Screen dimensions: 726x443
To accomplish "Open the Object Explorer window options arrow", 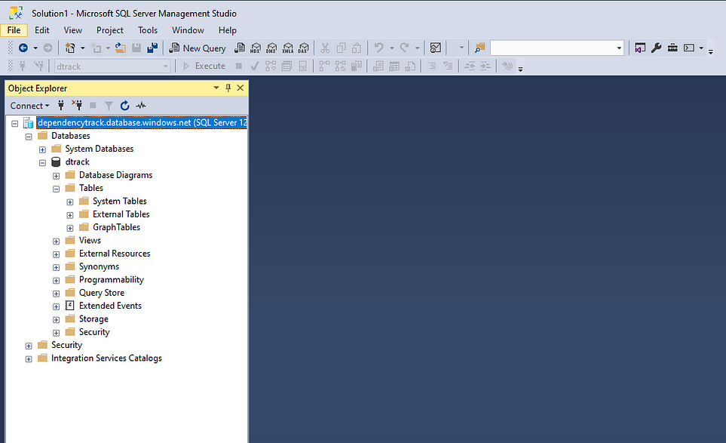I will [x=216, y=88].
